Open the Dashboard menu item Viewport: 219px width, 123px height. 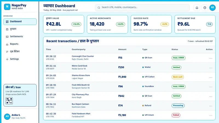(x=20, y=22)
